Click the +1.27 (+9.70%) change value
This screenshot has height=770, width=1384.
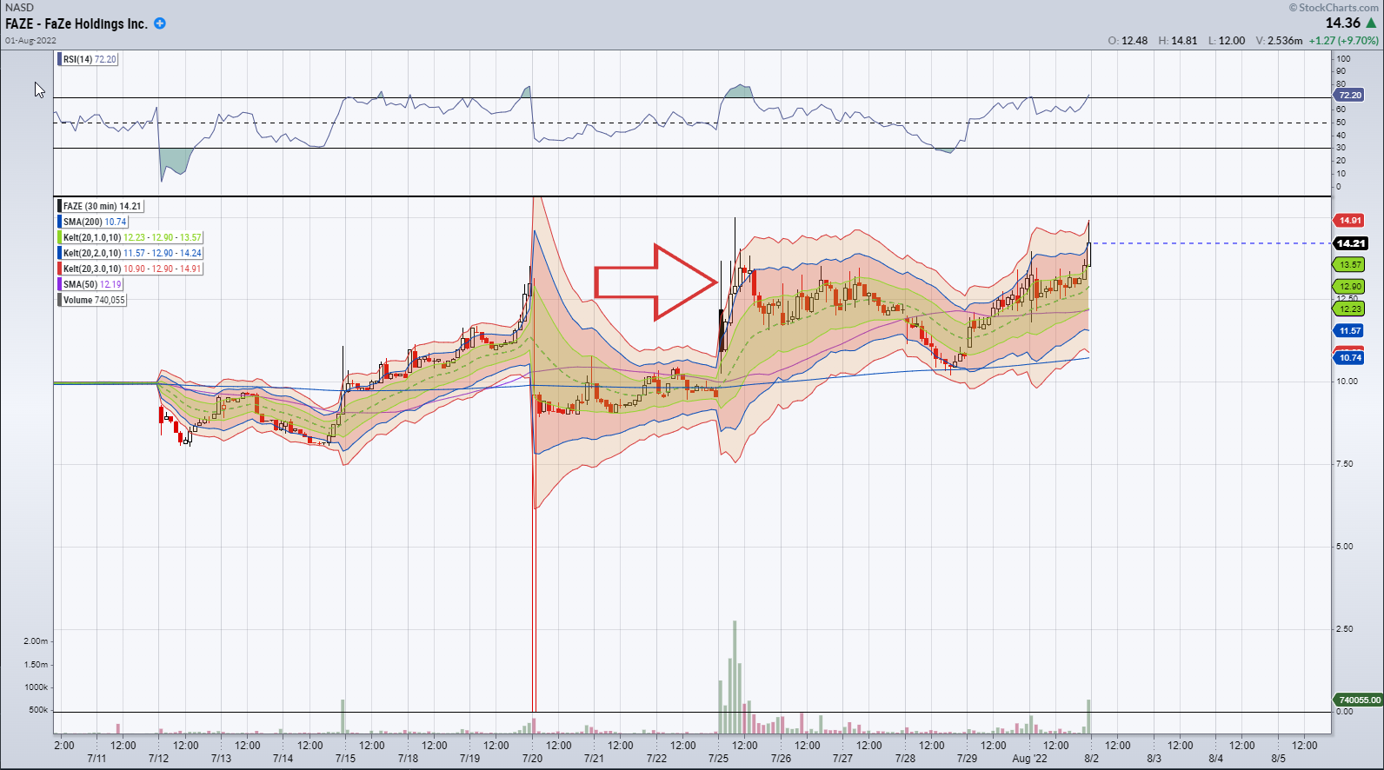click(x=1344, y=41)
